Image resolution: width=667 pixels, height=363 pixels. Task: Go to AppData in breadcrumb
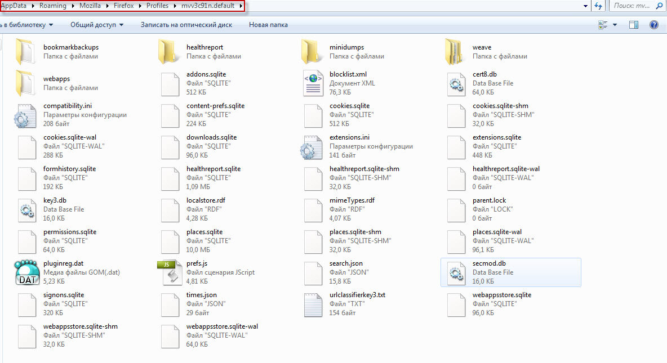tap(13, 6)
